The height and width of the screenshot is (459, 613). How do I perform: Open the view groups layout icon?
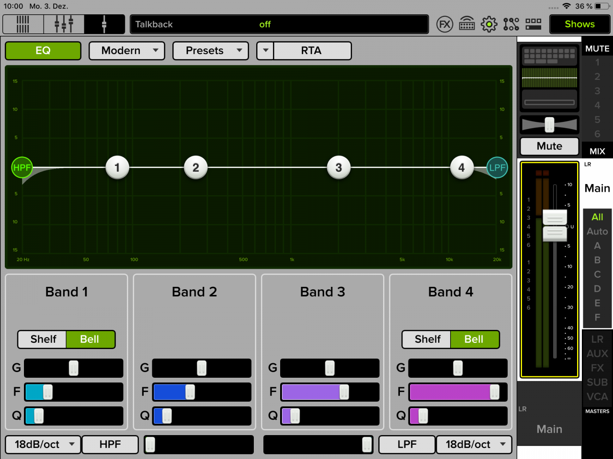tap(533, 24)
